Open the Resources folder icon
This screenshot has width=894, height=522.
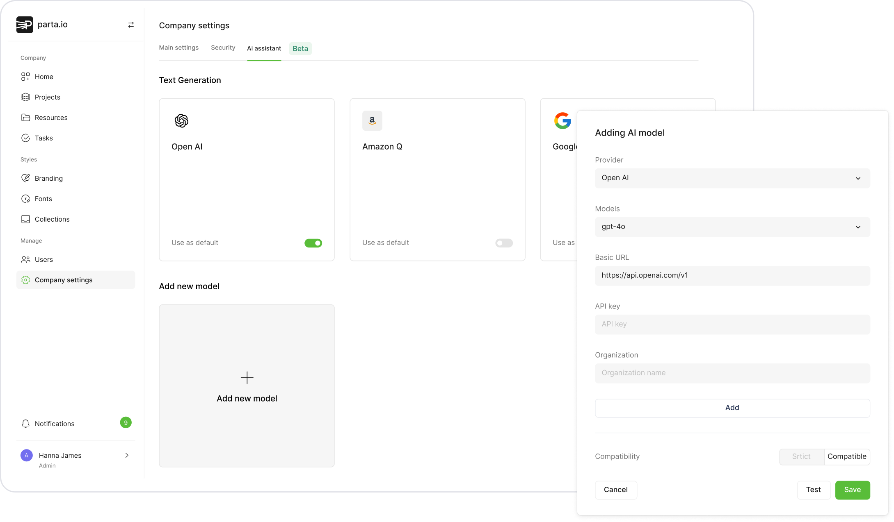(25, 118)
